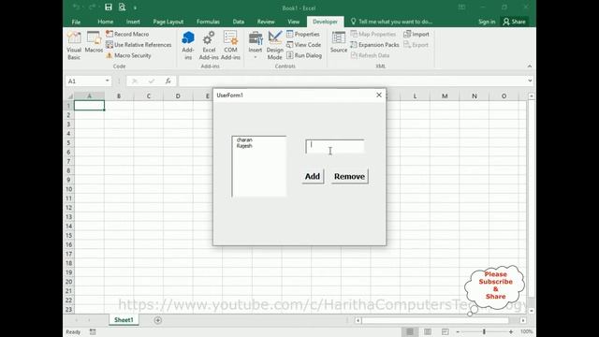Click the Add button in UserForm1
Screen dimensions: 599x337
click(x=313, y=176)
